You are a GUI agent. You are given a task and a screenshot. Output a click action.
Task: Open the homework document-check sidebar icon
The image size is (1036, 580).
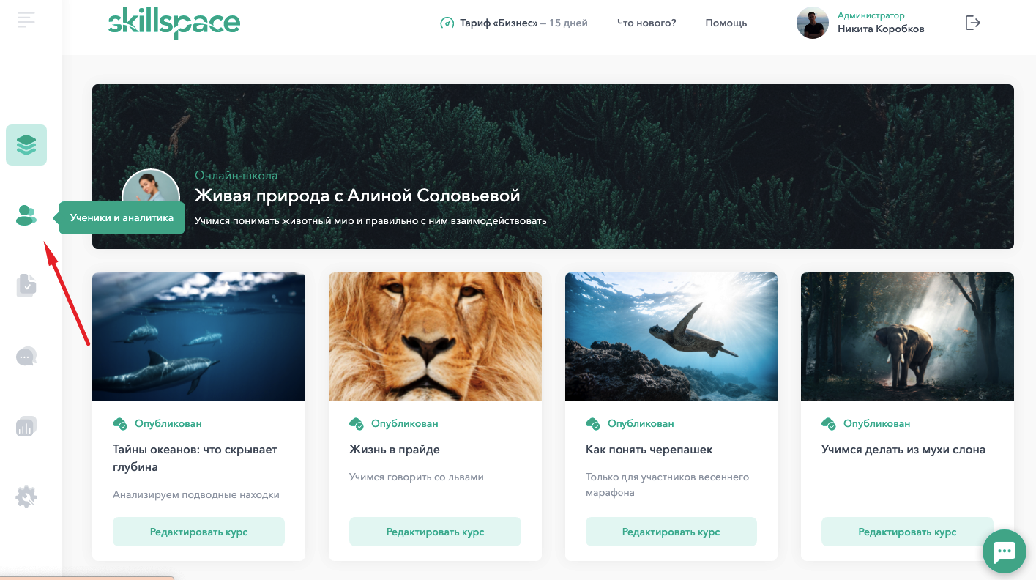click(26, 285)
